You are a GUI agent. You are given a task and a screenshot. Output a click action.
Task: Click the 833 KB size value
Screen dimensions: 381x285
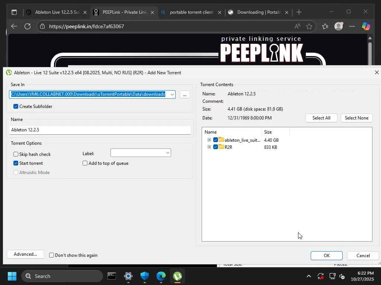point(270,147)
